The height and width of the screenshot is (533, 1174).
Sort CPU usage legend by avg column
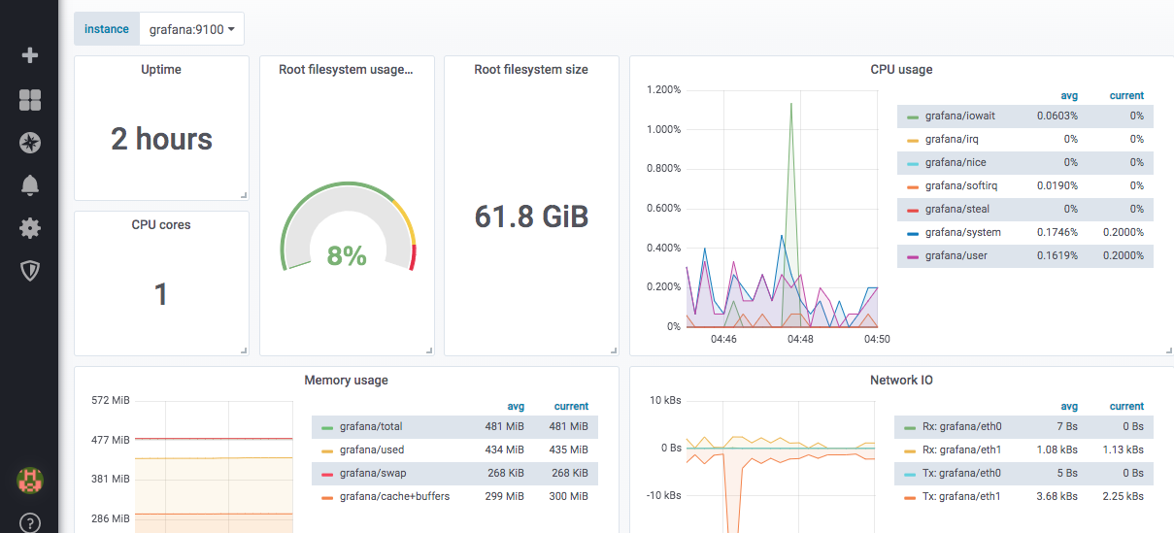click(x=1069, y=95)
